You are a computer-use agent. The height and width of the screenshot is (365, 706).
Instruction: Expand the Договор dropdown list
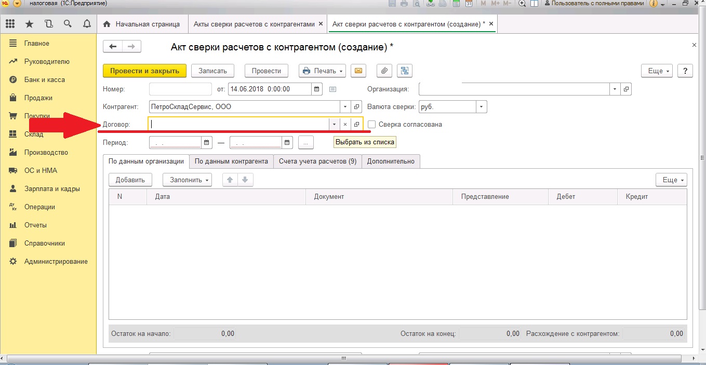pos(334,125)
